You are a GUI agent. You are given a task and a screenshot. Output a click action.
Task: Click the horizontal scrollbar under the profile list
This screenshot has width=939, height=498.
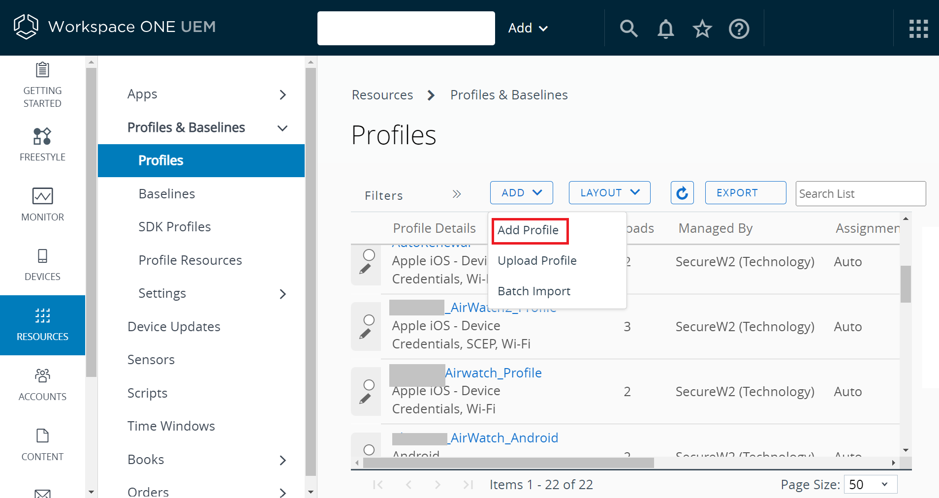pos(508,463)
